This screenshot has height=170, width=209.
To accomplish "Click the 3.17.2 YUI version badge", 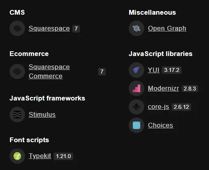I will tap(172, 70).
